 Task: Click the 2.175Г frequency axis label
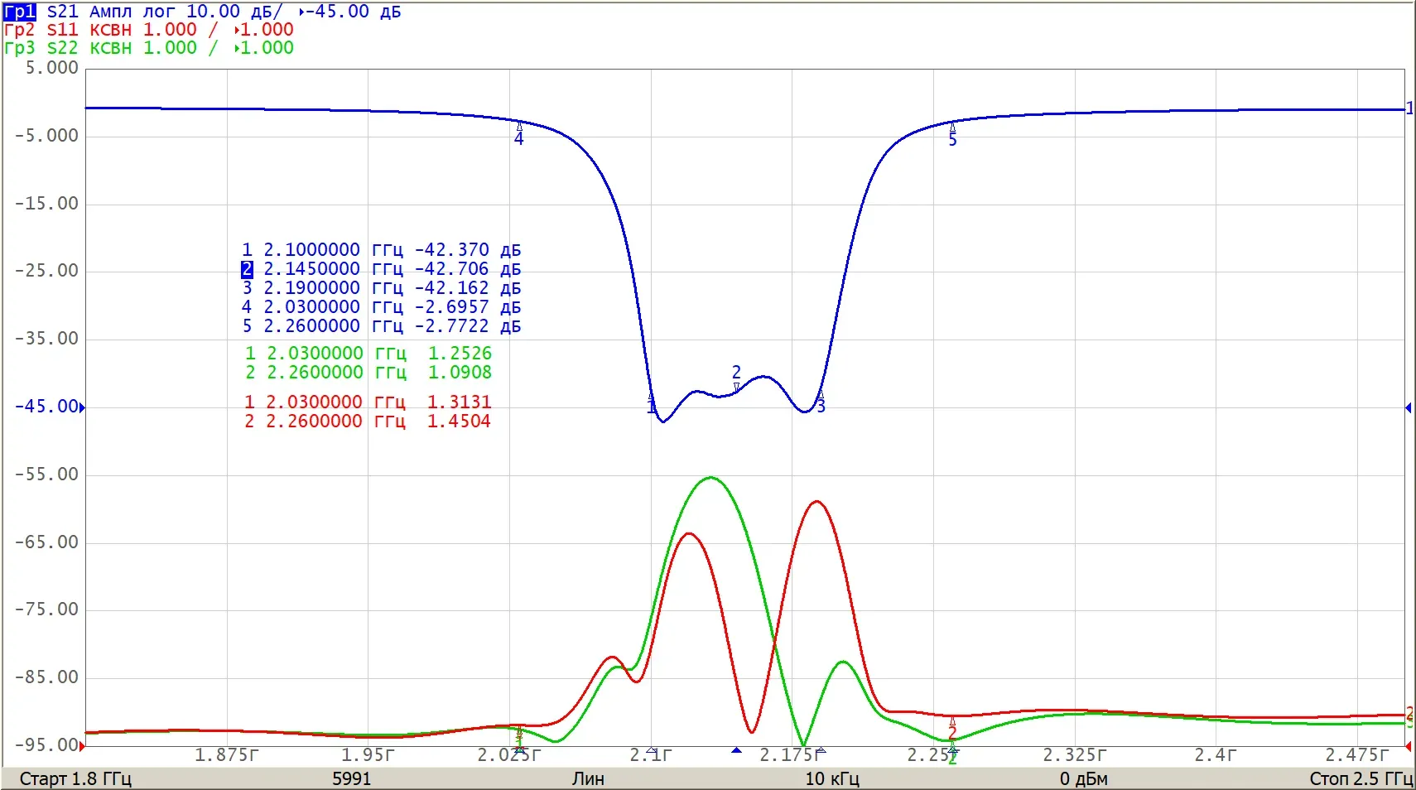pyautogui.click(x=792, y=755)
